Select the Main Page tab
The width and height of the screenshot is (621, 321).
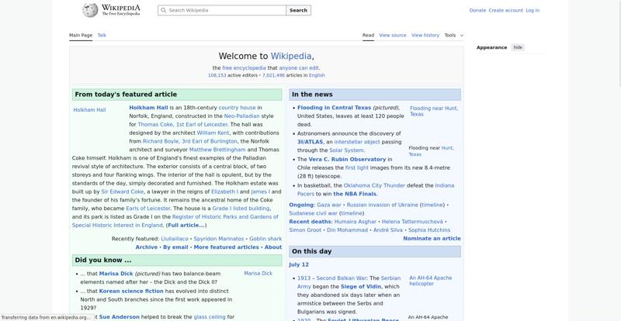coord(81,35)
